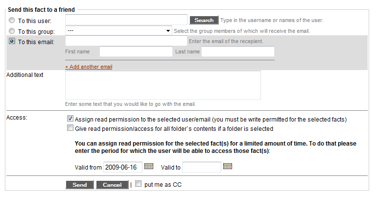Enable read access for all folder's contents

tap(70, 128)
